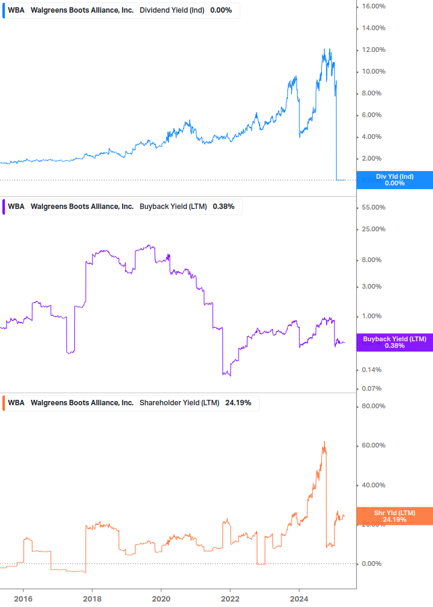
Task: Click the 0.00% shareholder yield axis label
Action: [371, 564]
